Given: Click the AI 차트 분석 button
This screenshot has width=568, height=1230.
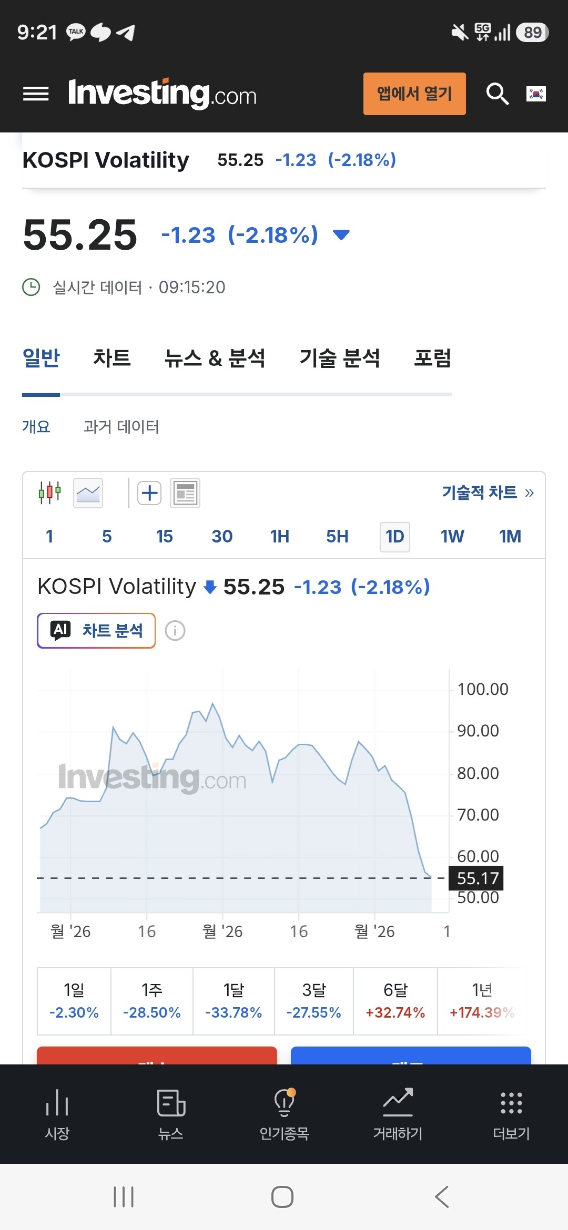Looking at the screenshot, I should [x=96, y=630].
